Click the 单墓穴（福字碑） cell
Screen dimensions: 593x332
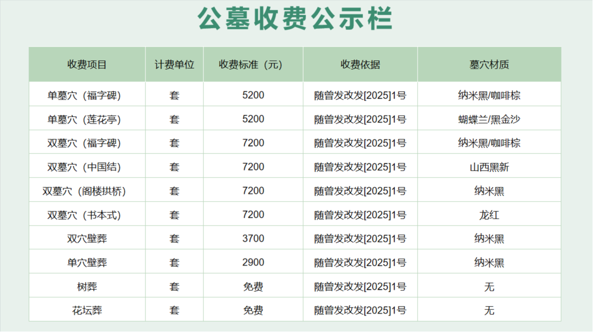point(87,94)
